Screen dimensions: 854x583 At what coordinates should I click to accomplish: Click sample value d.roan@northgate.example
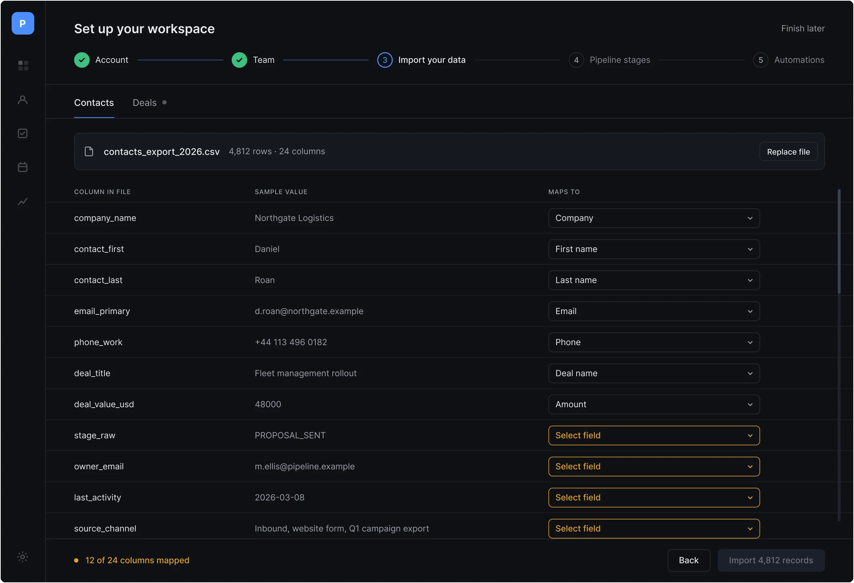click(309, 311)
